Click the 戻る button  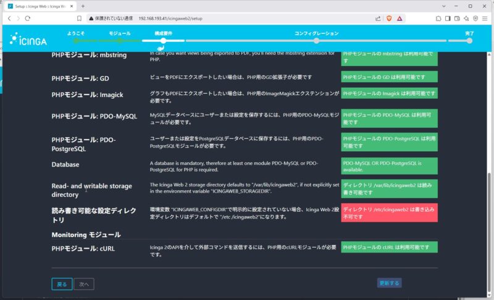62,284
